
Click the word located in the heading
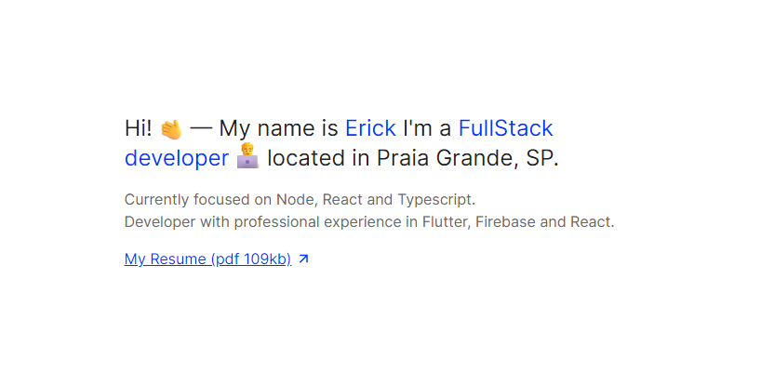click(x=307, y=158)
